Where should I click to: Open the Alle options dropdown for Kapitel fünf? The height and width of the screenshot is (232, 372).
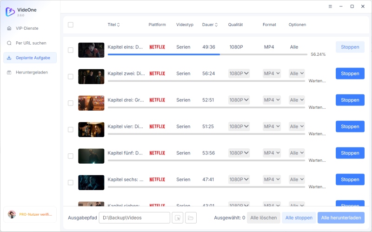tap(297, 153)
